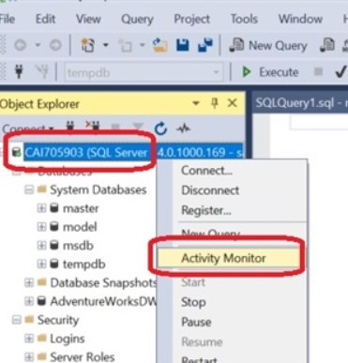Screen dimensions: 348x363
Task: Switch to the SQLQuery1.sql tab
Action: (301, 102)
